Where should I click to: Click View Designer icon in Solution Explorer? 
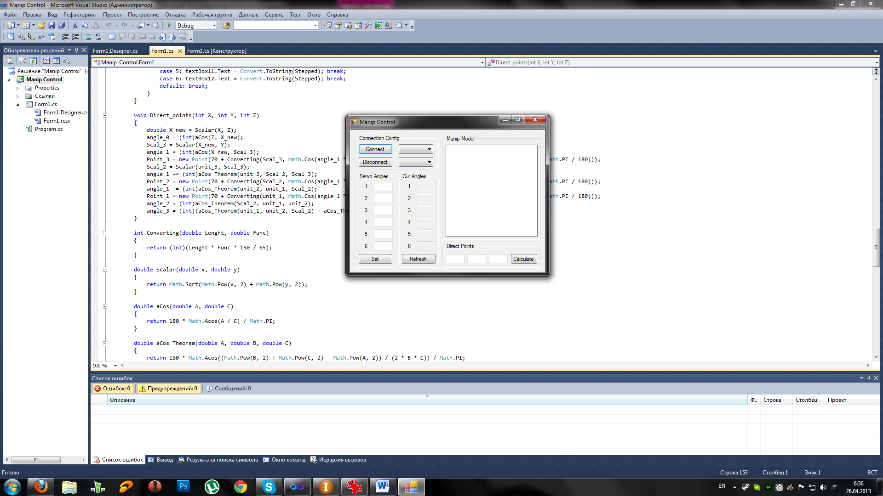coord(56,61)
